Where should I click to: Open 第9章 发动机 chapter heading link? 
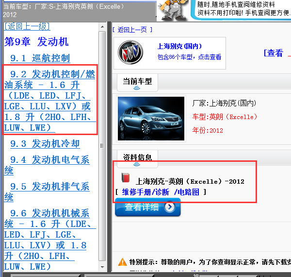tap(36, 42)
